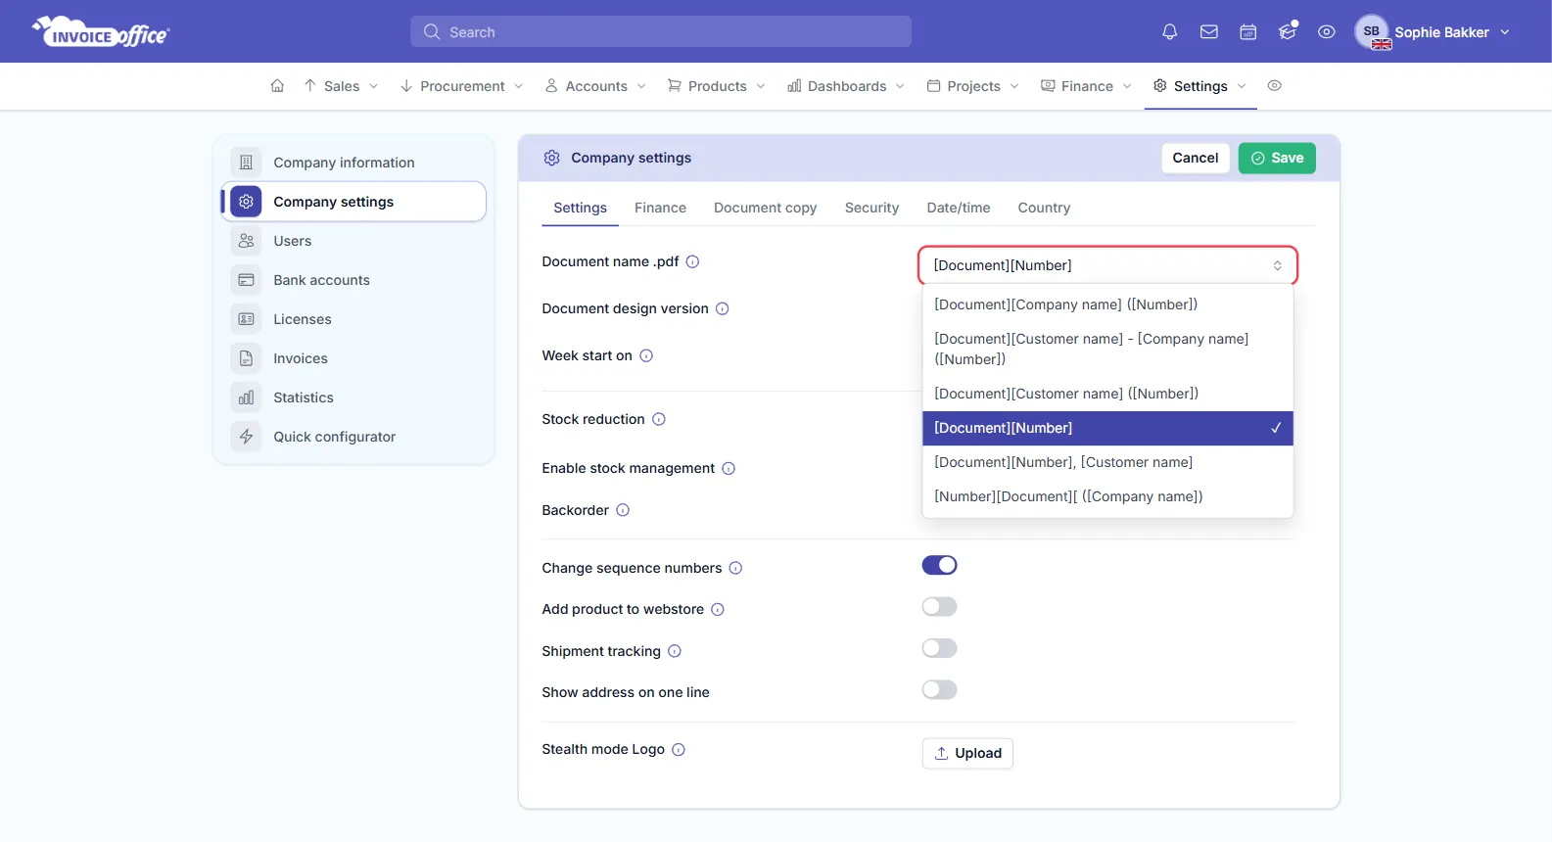Select [Document][Number], [Customer name] option
Viewport: 1552px width, 842px height.
pos(1107,462)
